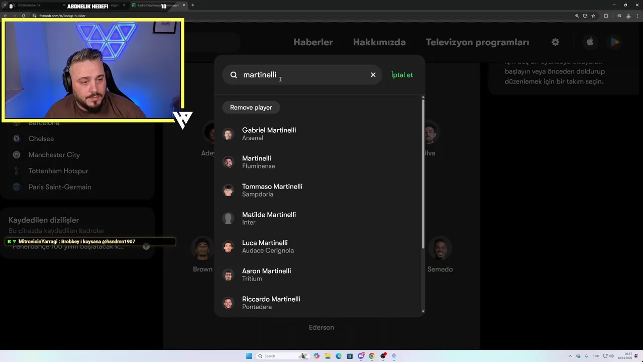Click the Google Play store icon

click(x=615, y=42)
